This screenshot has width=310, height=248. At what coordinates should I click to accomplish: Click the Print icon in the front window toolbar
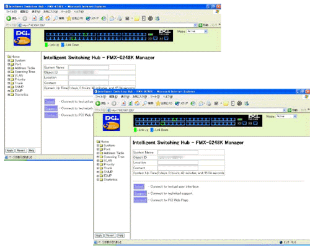pos(209,104)
